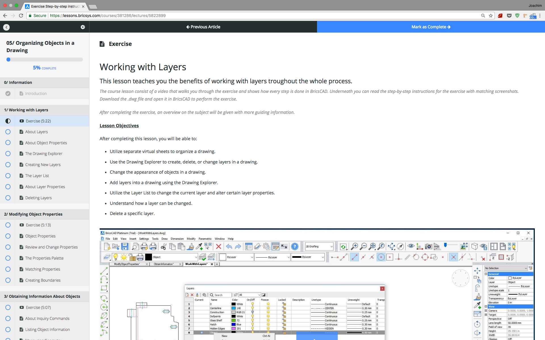The height and width of the screenshot is (340, 545).
Task: Open the green shield AdGuard extension
Action: 517,16
